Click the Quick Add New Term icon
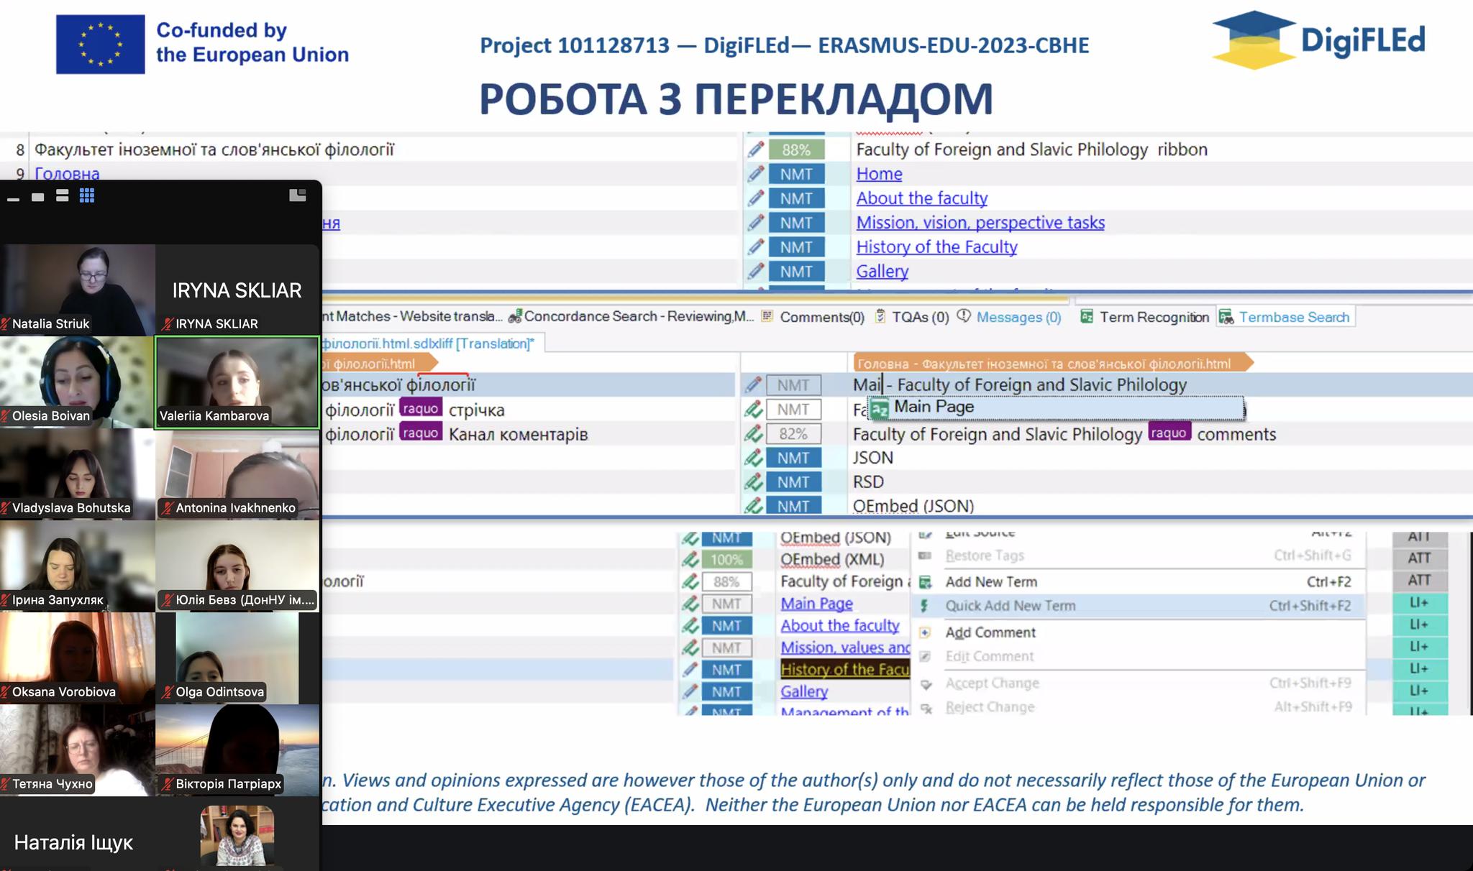This screenshot has height=871, width=1473. [925, 606]
